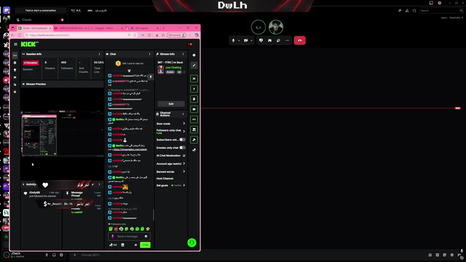Click Discord Search box at top right
This screenshot has width=466, height=262.
point(441,11)
